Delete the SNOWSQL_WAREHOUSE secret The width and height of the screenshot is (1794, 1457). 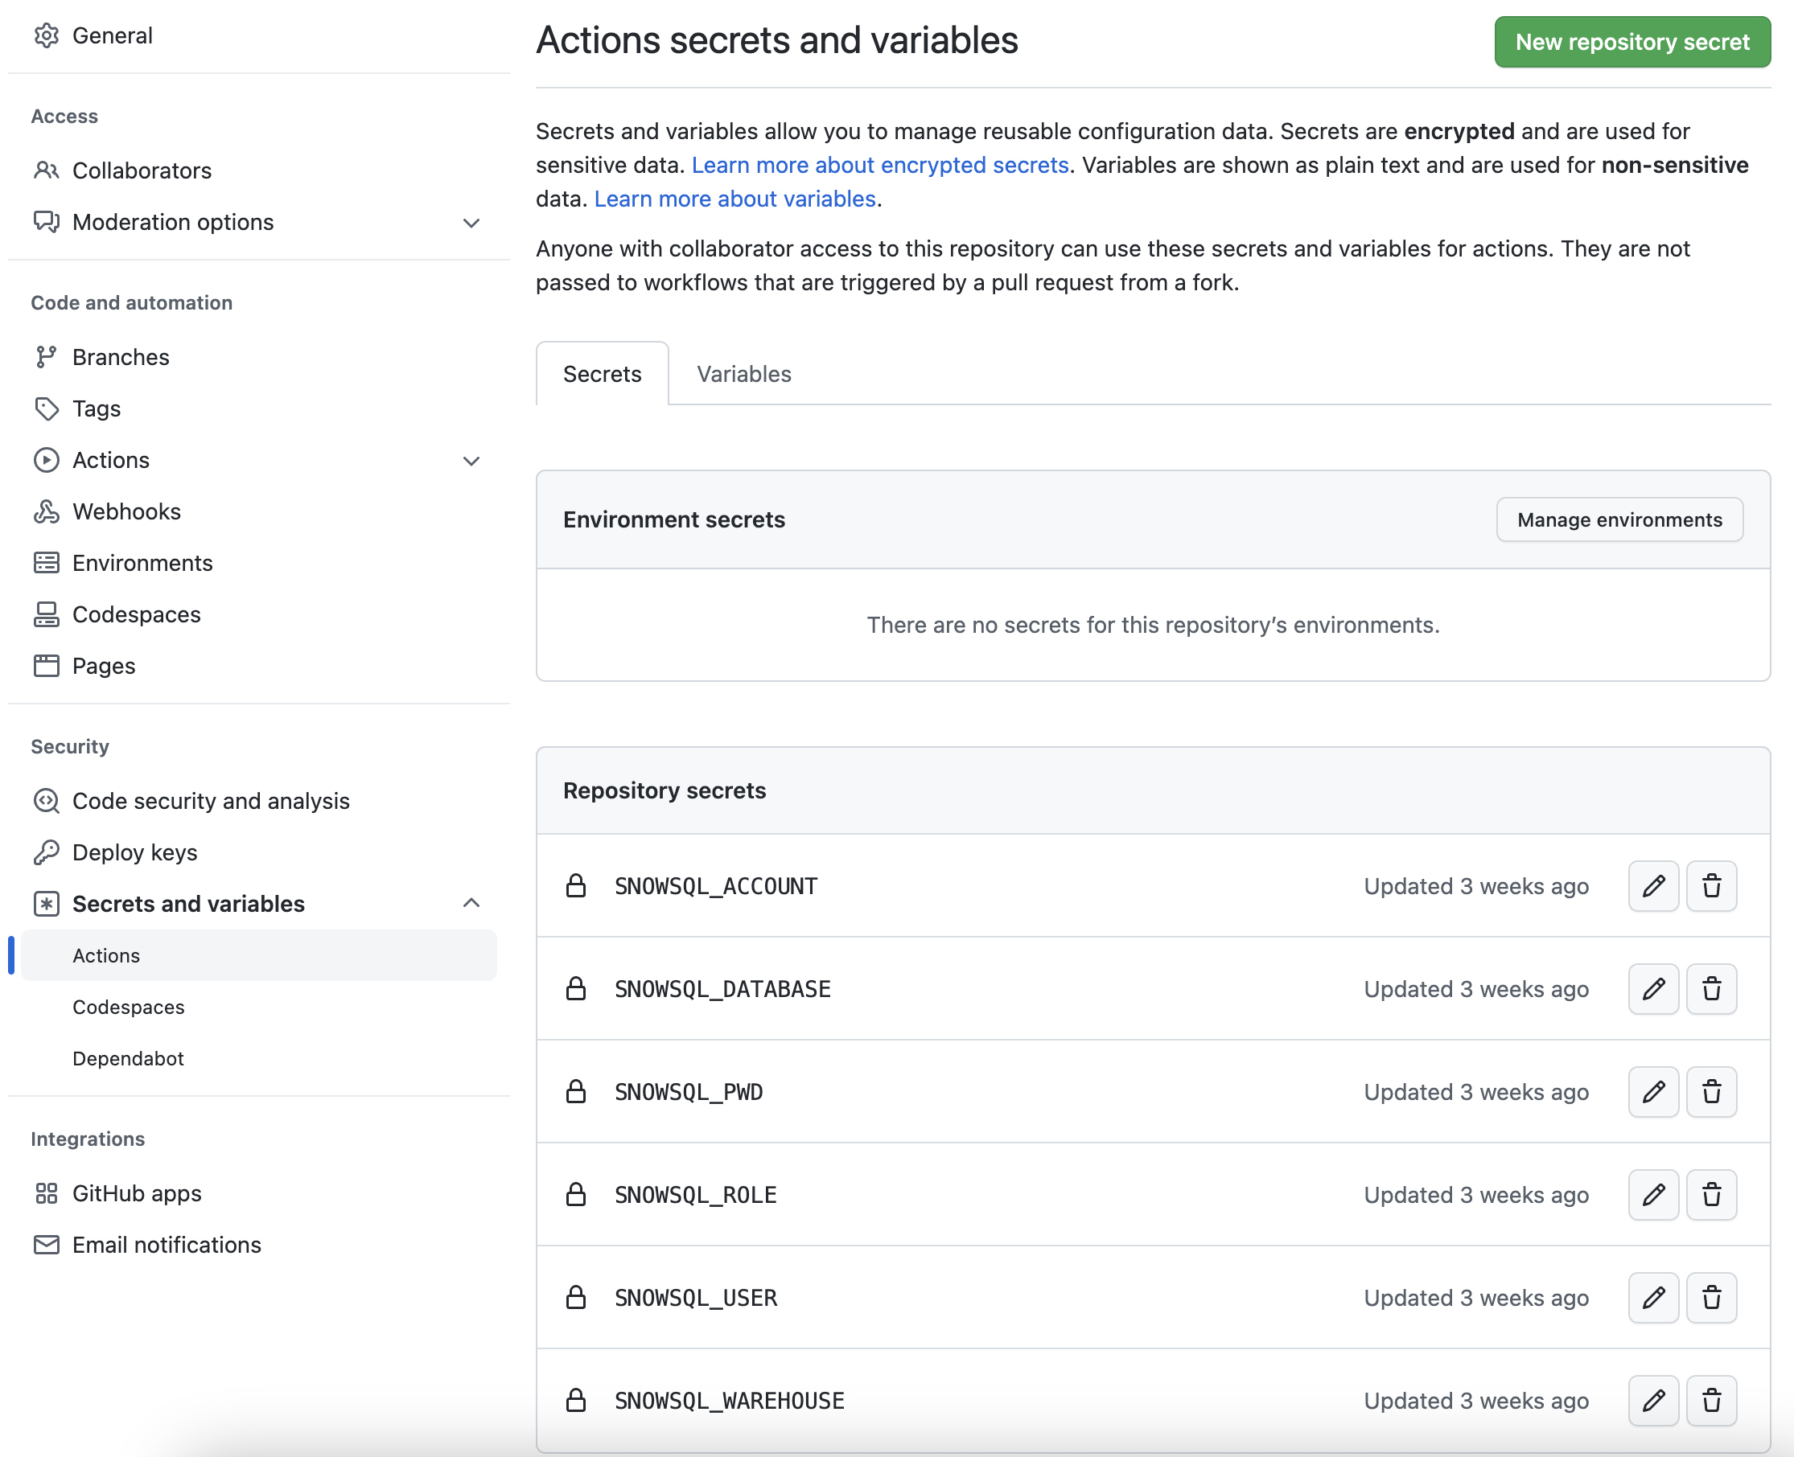pyautogui.click(x=1712, y=1400)
